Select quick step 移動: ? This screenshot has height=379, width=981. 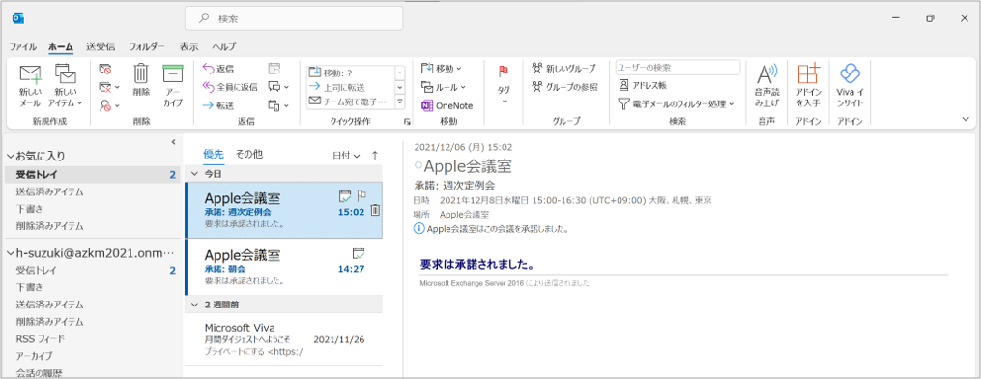[350, 72]
